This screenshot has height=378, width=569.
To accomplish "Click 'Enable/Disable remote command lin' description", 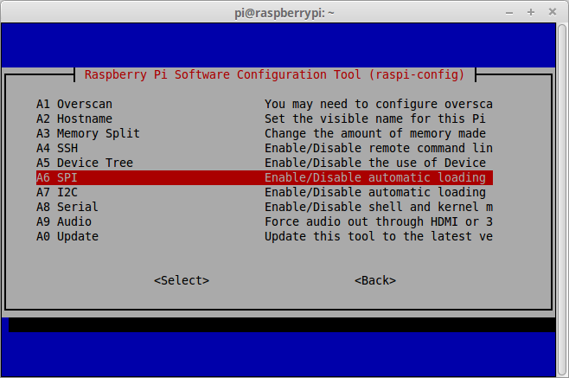I will pos(379,148).
